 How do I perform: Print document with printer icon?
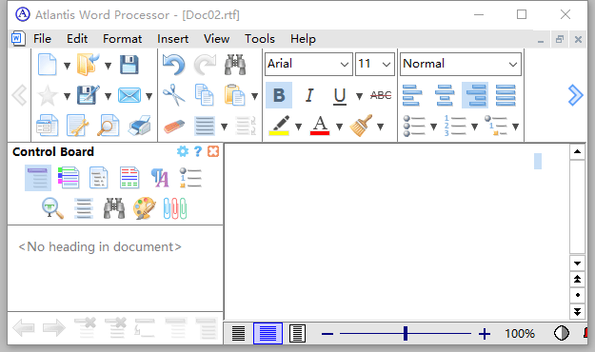tap(140, 126)
